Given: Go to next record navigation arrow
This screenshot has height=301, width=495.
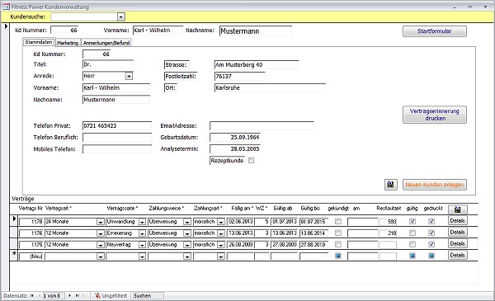Looking at the screenshot, I should [x=70, y=295].
